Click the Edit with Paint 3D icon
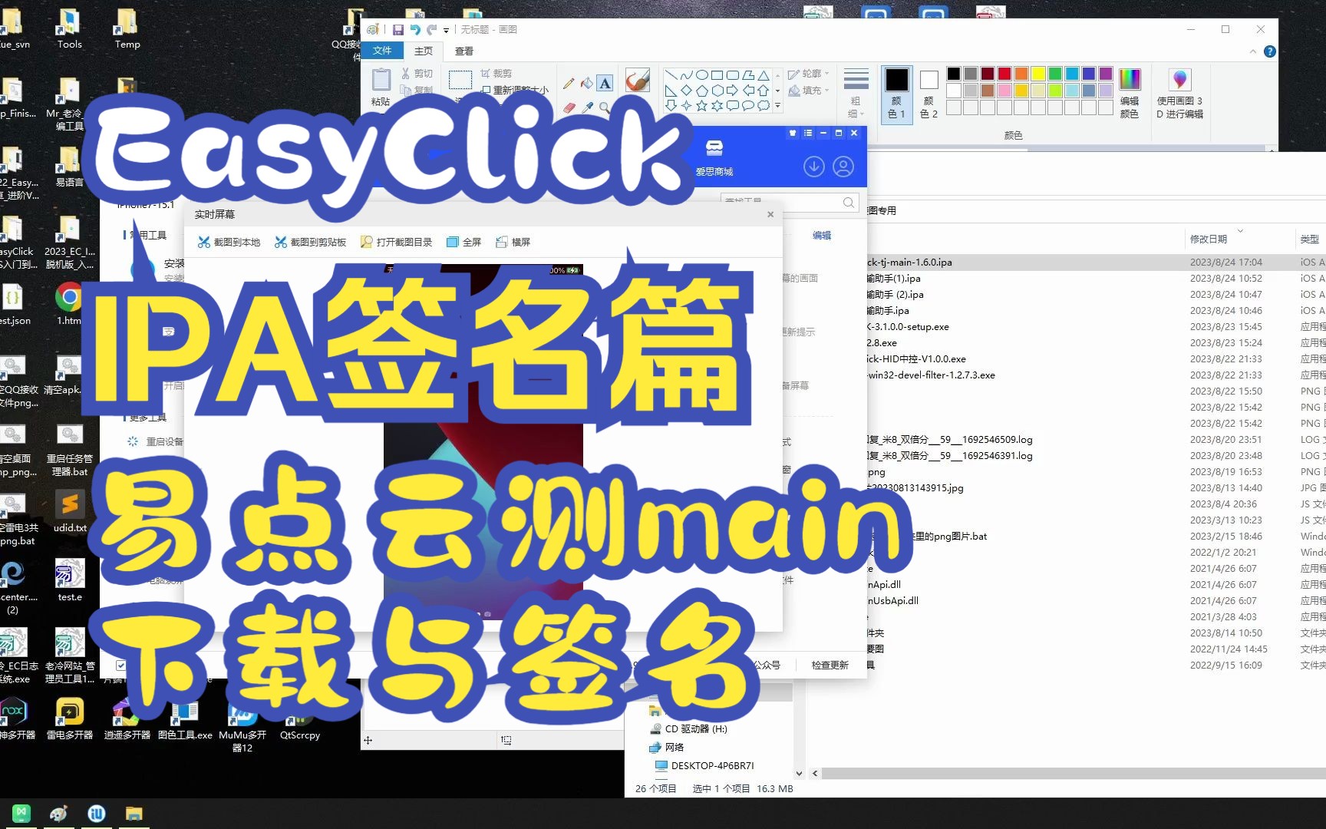Image resolution: width=1326 pixels, height=829 pixels. 1180,80
